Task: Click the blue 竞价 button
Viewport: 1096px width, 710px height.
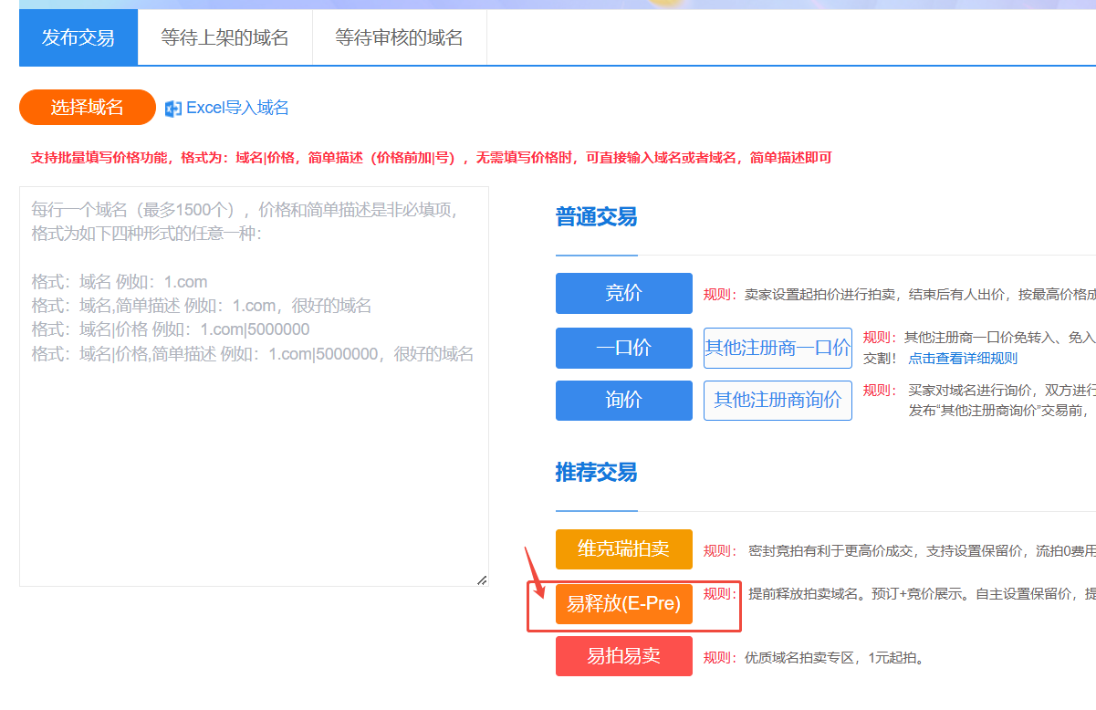Action: (x=623, y=293)
